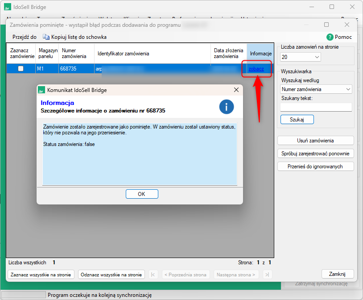Click the 'Identyfikator zamówienia' column header

[x=153, y=54]
